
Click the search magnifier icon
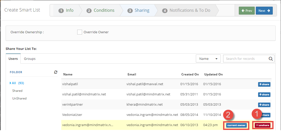pos(270,59)
